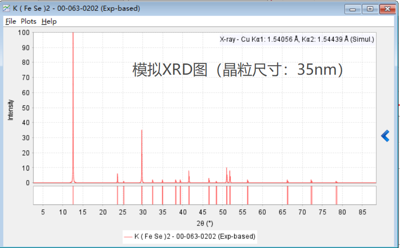Click the Intensity axis label

point(10,110)
